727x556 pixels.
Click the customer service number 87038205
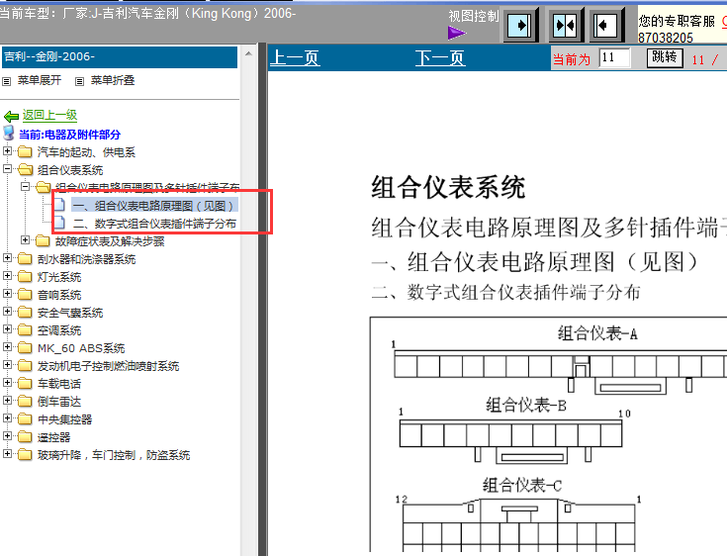(x=666, y=38)
